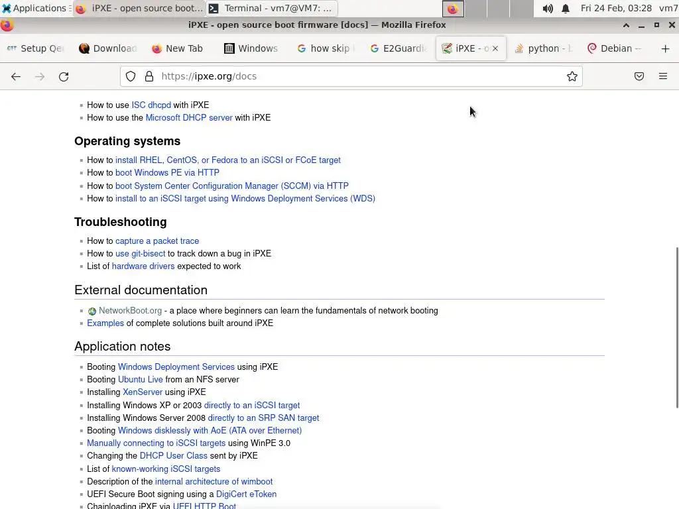Bookmark this page with the star
Screen dimensions: 679x509
[x=572, y=77]
